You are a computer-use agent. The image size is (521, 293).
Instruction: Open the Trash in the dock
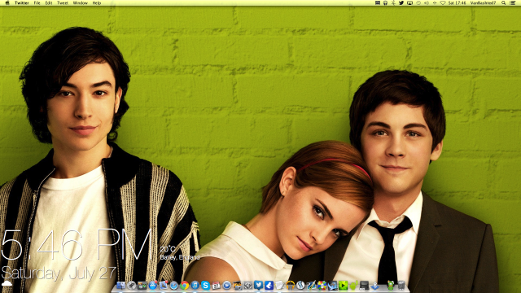click(x=401, y=286)
